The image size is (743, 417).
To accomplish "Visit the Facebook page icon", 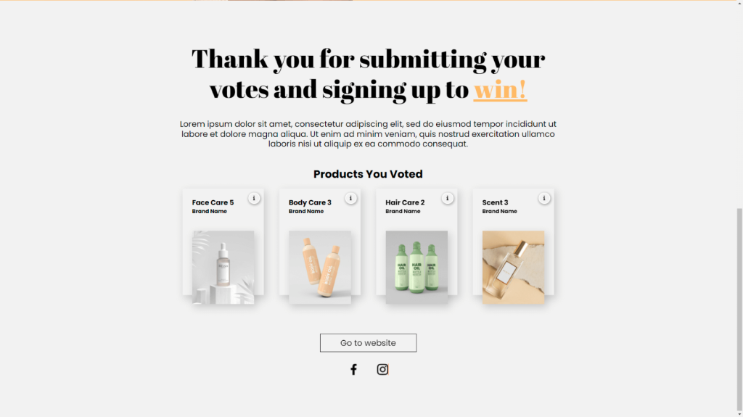I will point(353,369).
